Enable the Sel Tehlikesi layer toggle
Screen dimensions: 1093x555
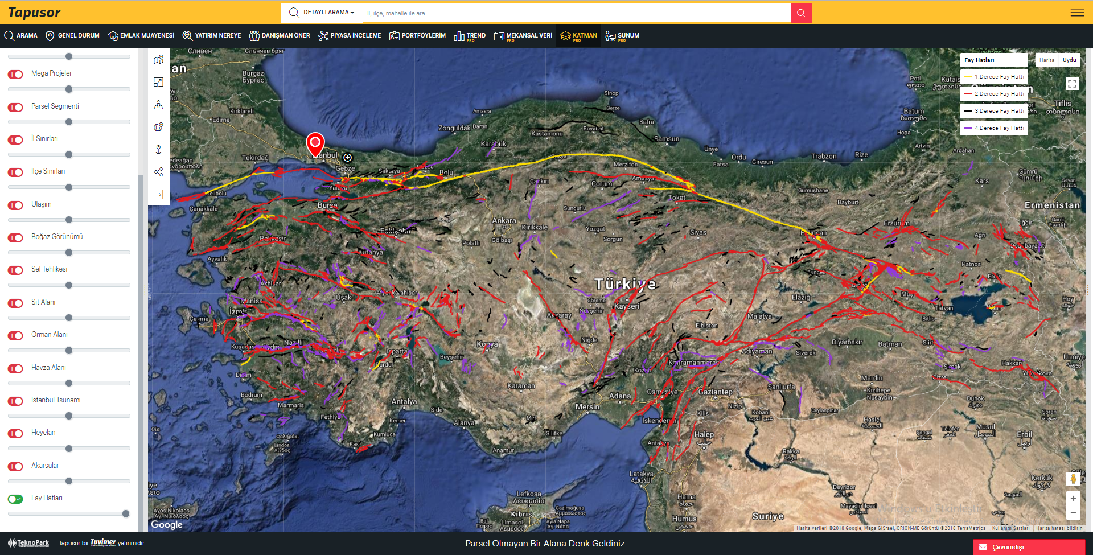pos(15,270)
